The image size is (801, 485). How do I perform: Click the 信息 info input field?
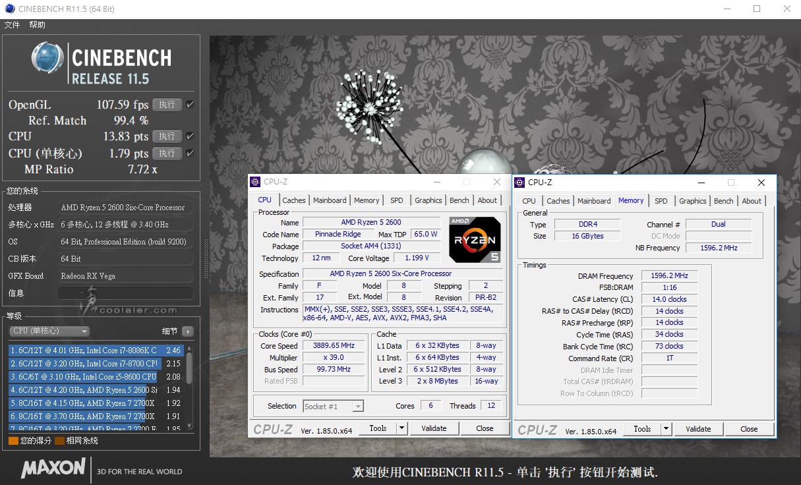coord(126,293)
